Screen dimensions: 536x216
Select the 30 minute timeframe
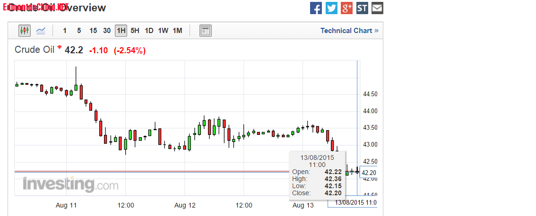click(107, 31)
